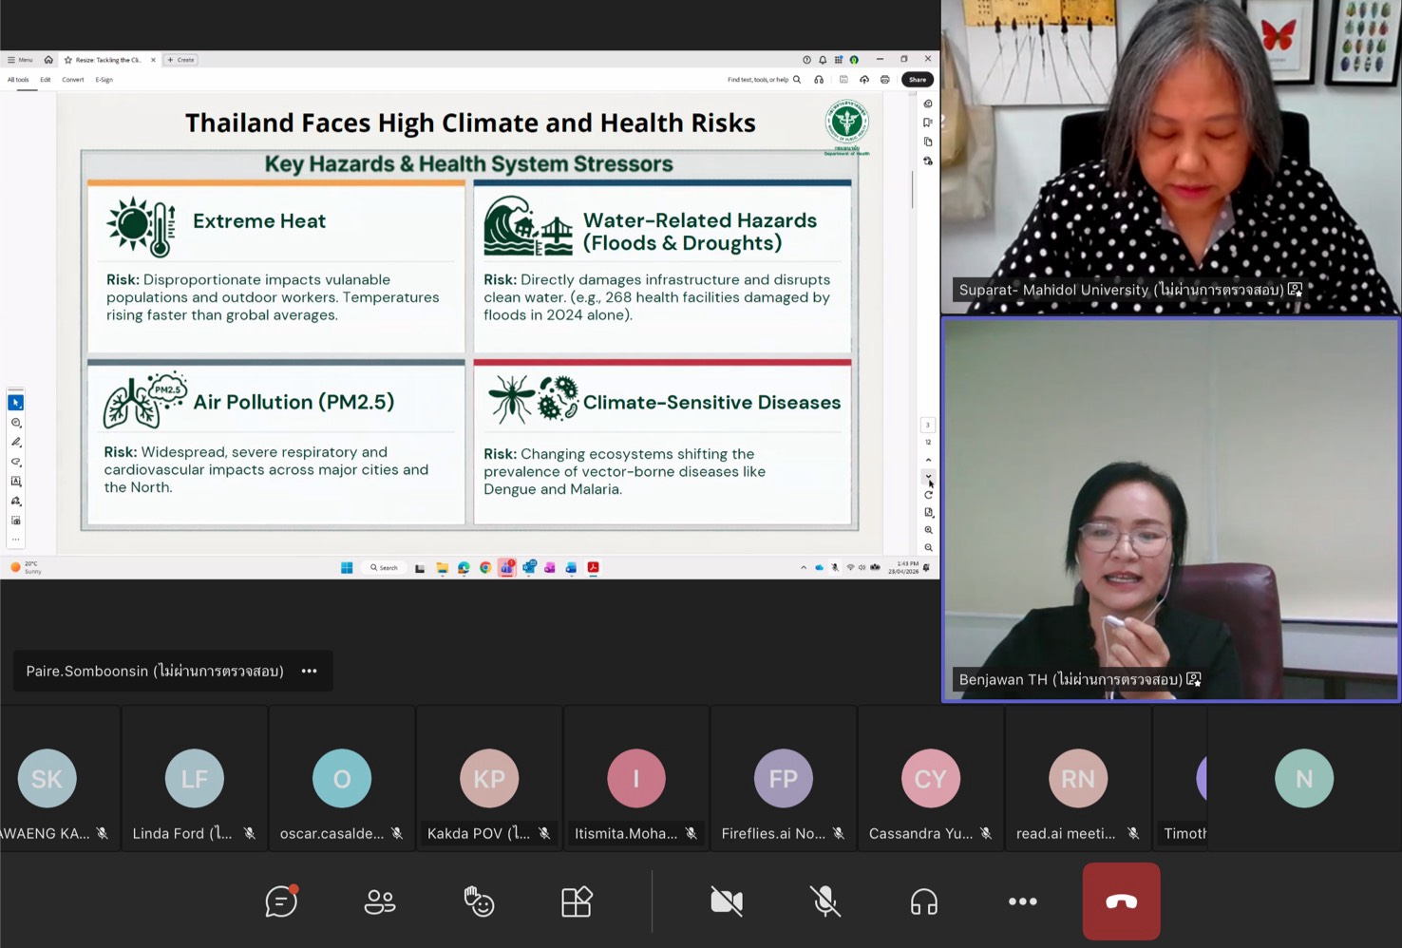Select the Convert menu item
This screenshot has width=1402, height=948.
[73, 80]
